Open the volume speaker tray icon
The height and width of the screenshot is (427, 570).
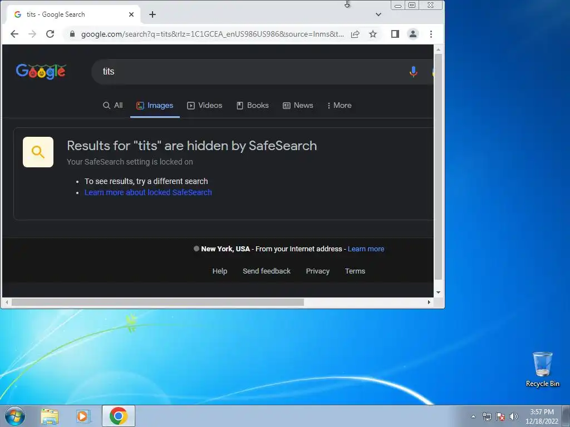[x=514, y=416]
